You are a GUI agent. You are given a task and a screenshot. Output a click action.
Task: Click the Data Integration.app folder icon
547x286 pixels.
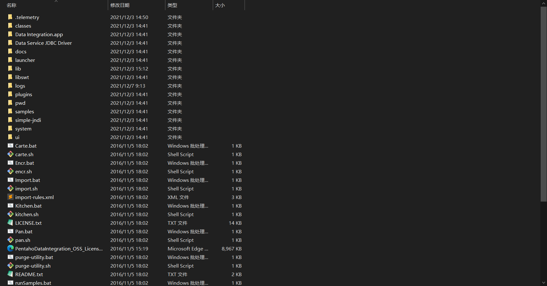coord(10,34)
